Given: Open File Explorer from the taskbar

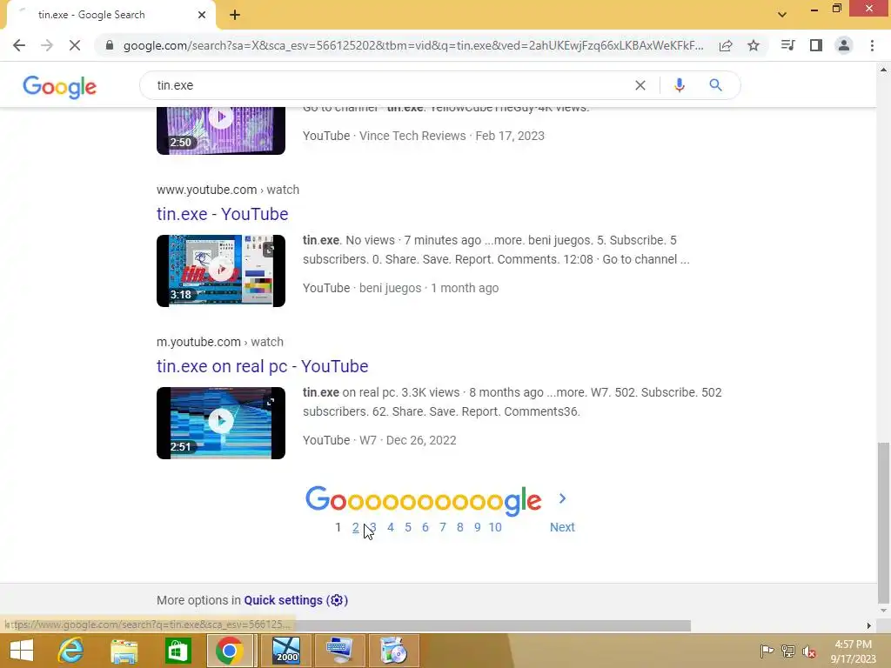Looking at the screenshot, I should click(124, 651).
